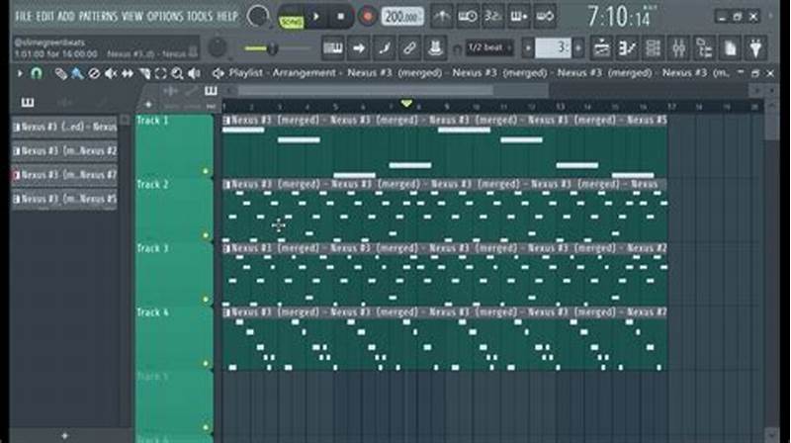Select the Mute tool in playlist toolbar

point(110,74)
